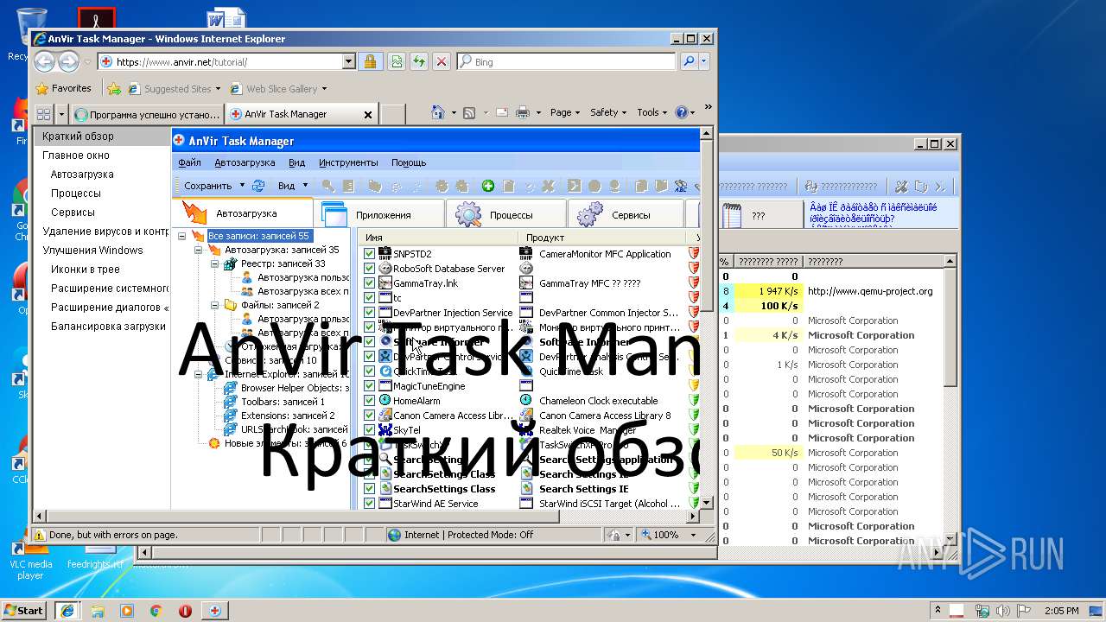This screenshot has height=622, width=1106.
Task: Uncheck the MagicTuneEngine entry
Action: point(370,386)
